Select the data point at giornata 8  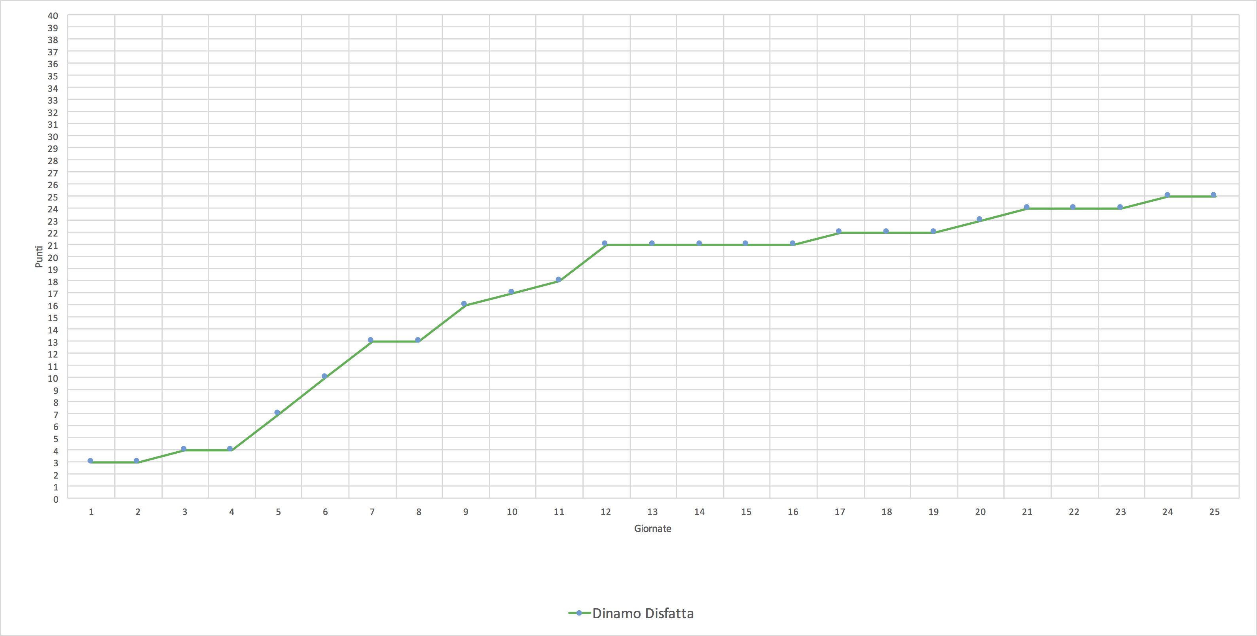[x=418, y=340]
